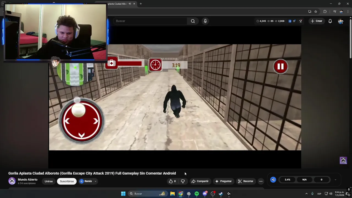This screenshot has height=198, width=352.
Task: Open a new browser tab with plus
Action: 141,4
